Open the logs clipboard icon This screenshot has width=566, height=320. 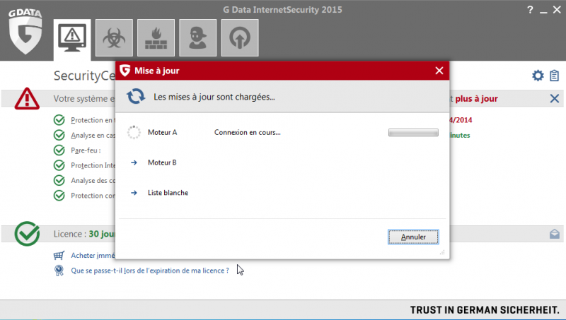[554, 76]
